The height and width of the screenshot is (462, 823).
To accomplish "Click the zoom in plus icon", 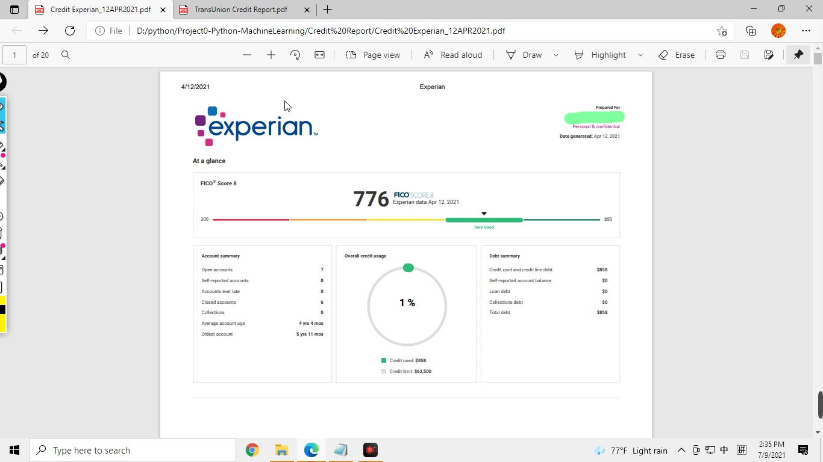I will (x=271, y=55).
